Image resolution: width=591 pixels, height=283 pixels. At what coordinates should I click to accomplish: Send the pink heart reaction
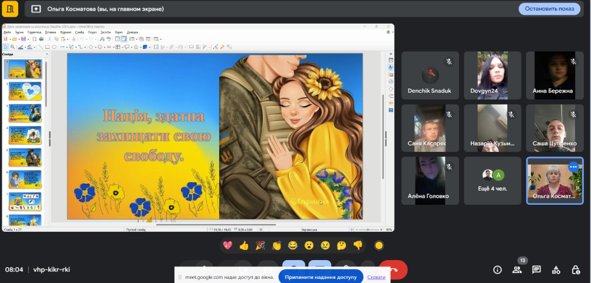click(227, 245)
